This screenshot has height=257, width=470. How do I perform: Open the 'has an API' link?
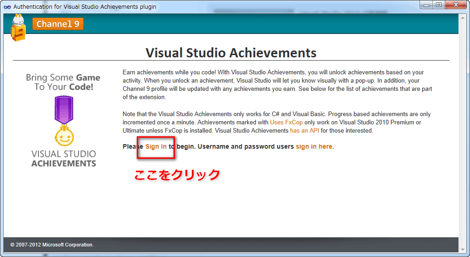[305, 131]
